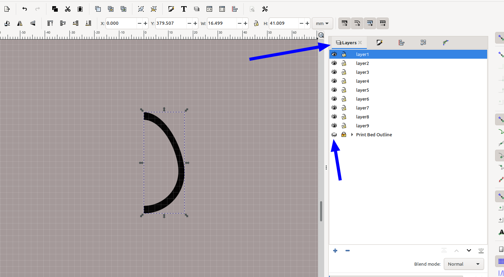The width and height of the screenshot is (504, 277).
Task: Add a new layer with the plus button
Action: [x=335, y=251]
